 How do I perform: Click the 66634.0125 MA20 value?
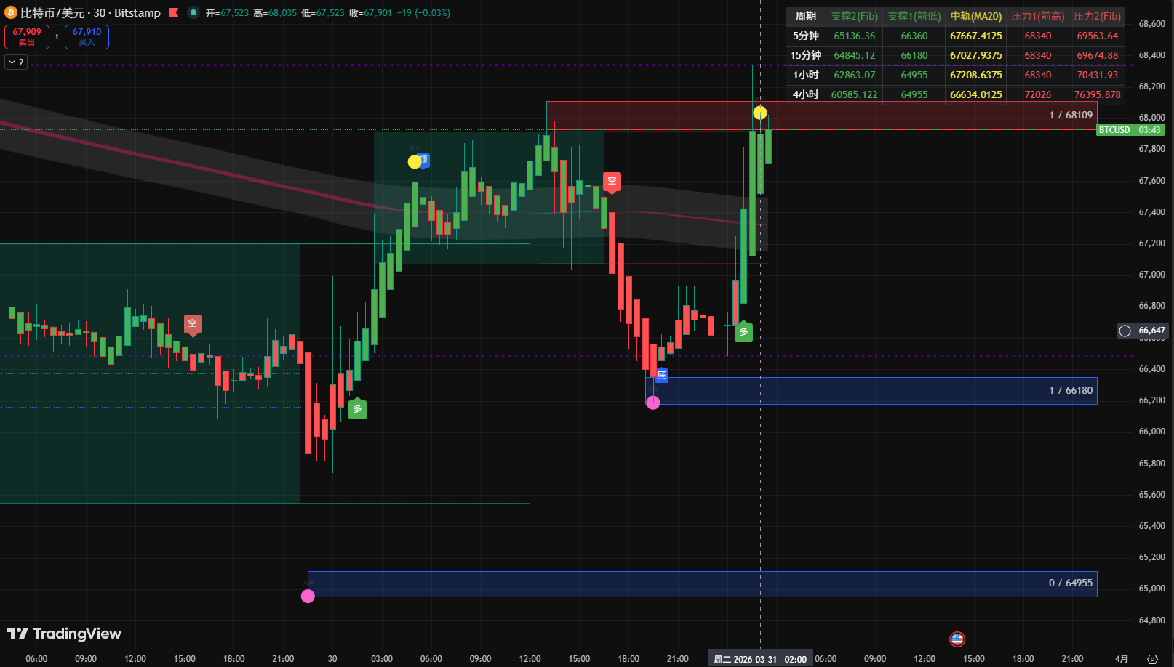point(976,94)
